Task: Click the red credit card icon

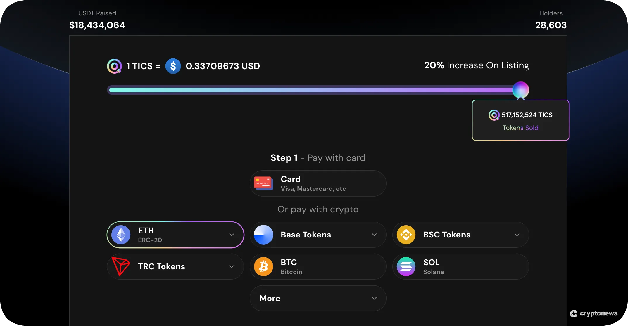Action: [x=263, y=183]
